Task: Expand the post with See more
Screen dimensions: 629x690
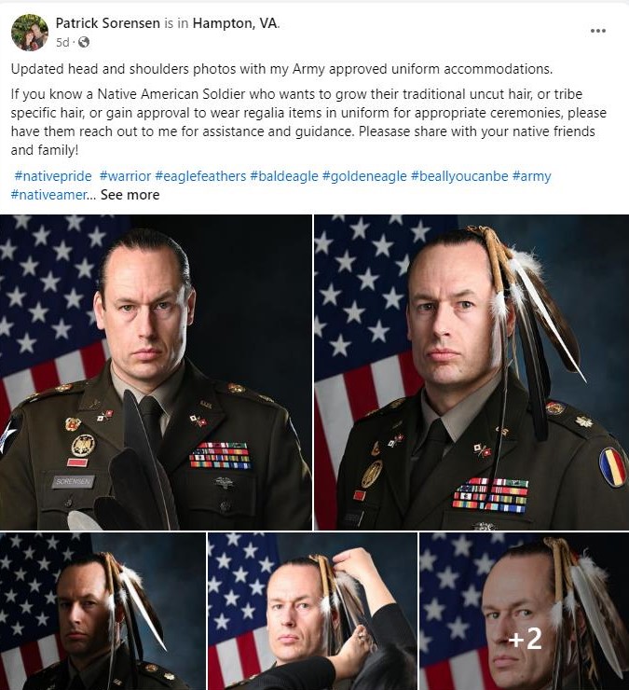Action: [130, 195]
